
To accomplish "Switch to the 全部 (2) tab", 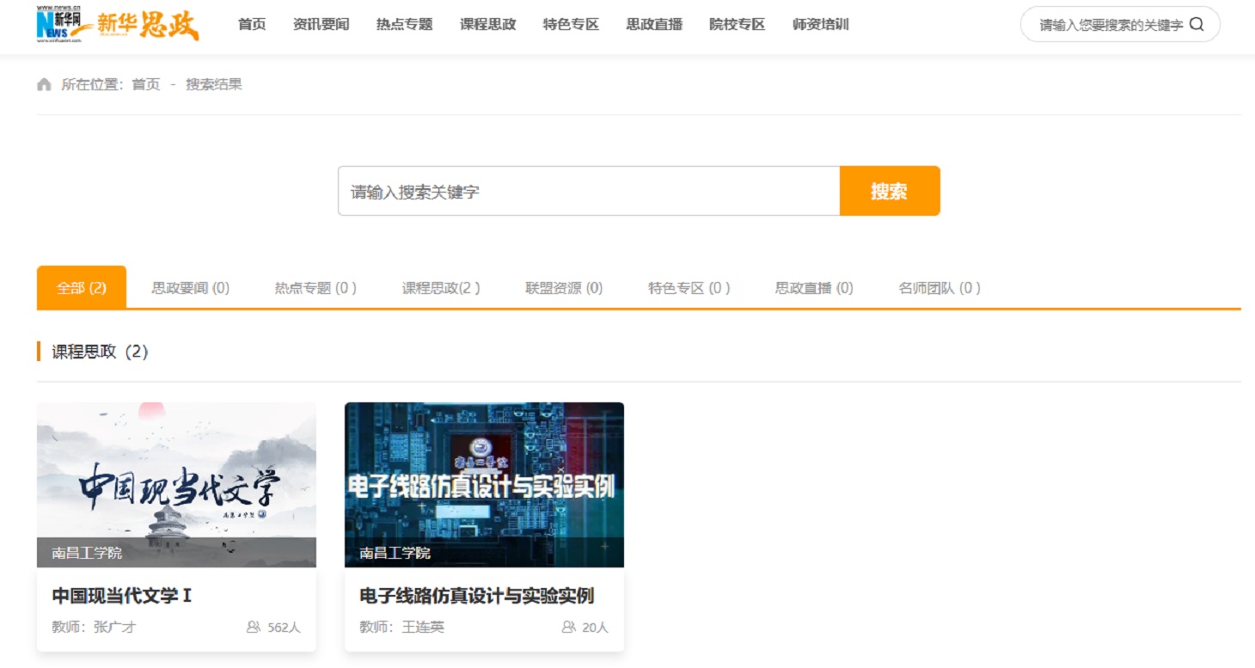I will (82, 288).
